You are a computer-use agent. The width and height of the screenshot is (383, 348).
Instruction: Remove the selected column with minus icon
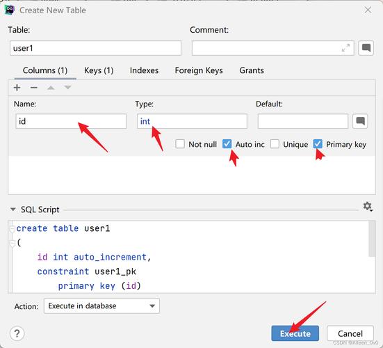33,88
